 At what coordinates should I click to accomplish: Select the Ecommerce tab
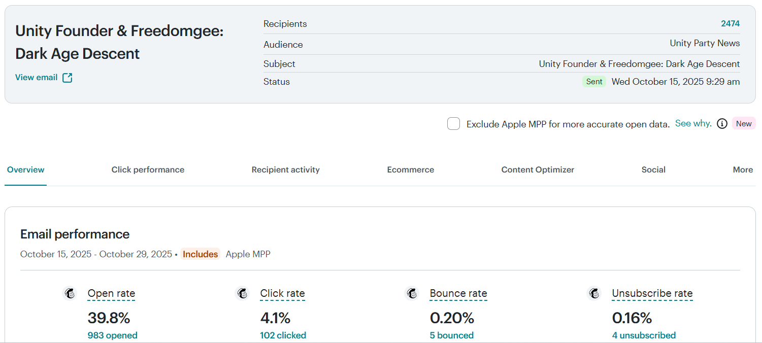(410, 170)
